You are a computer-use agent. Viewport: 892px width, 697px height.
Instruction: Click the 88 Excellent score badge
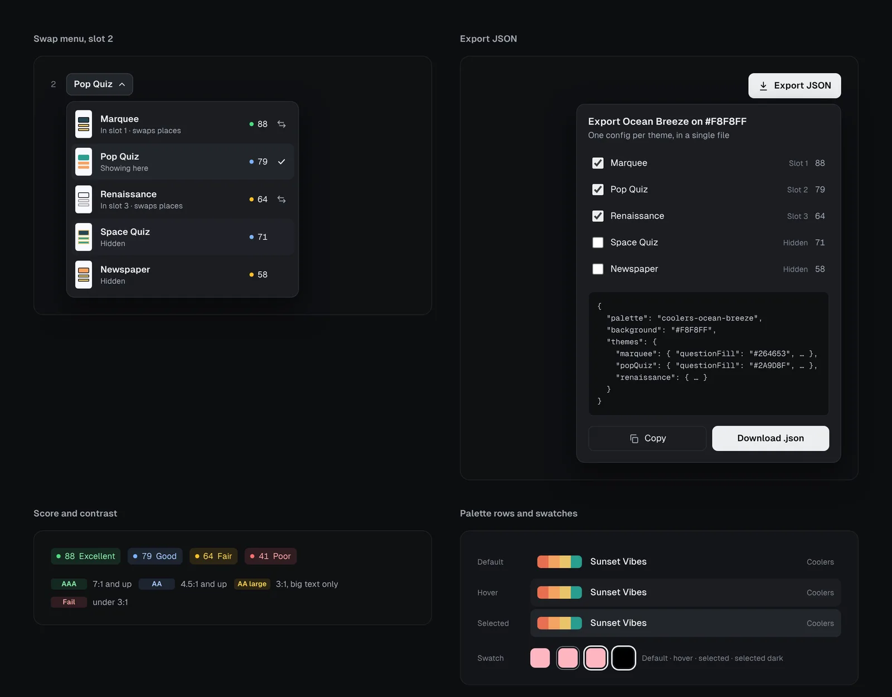click(x=86, y=556)
